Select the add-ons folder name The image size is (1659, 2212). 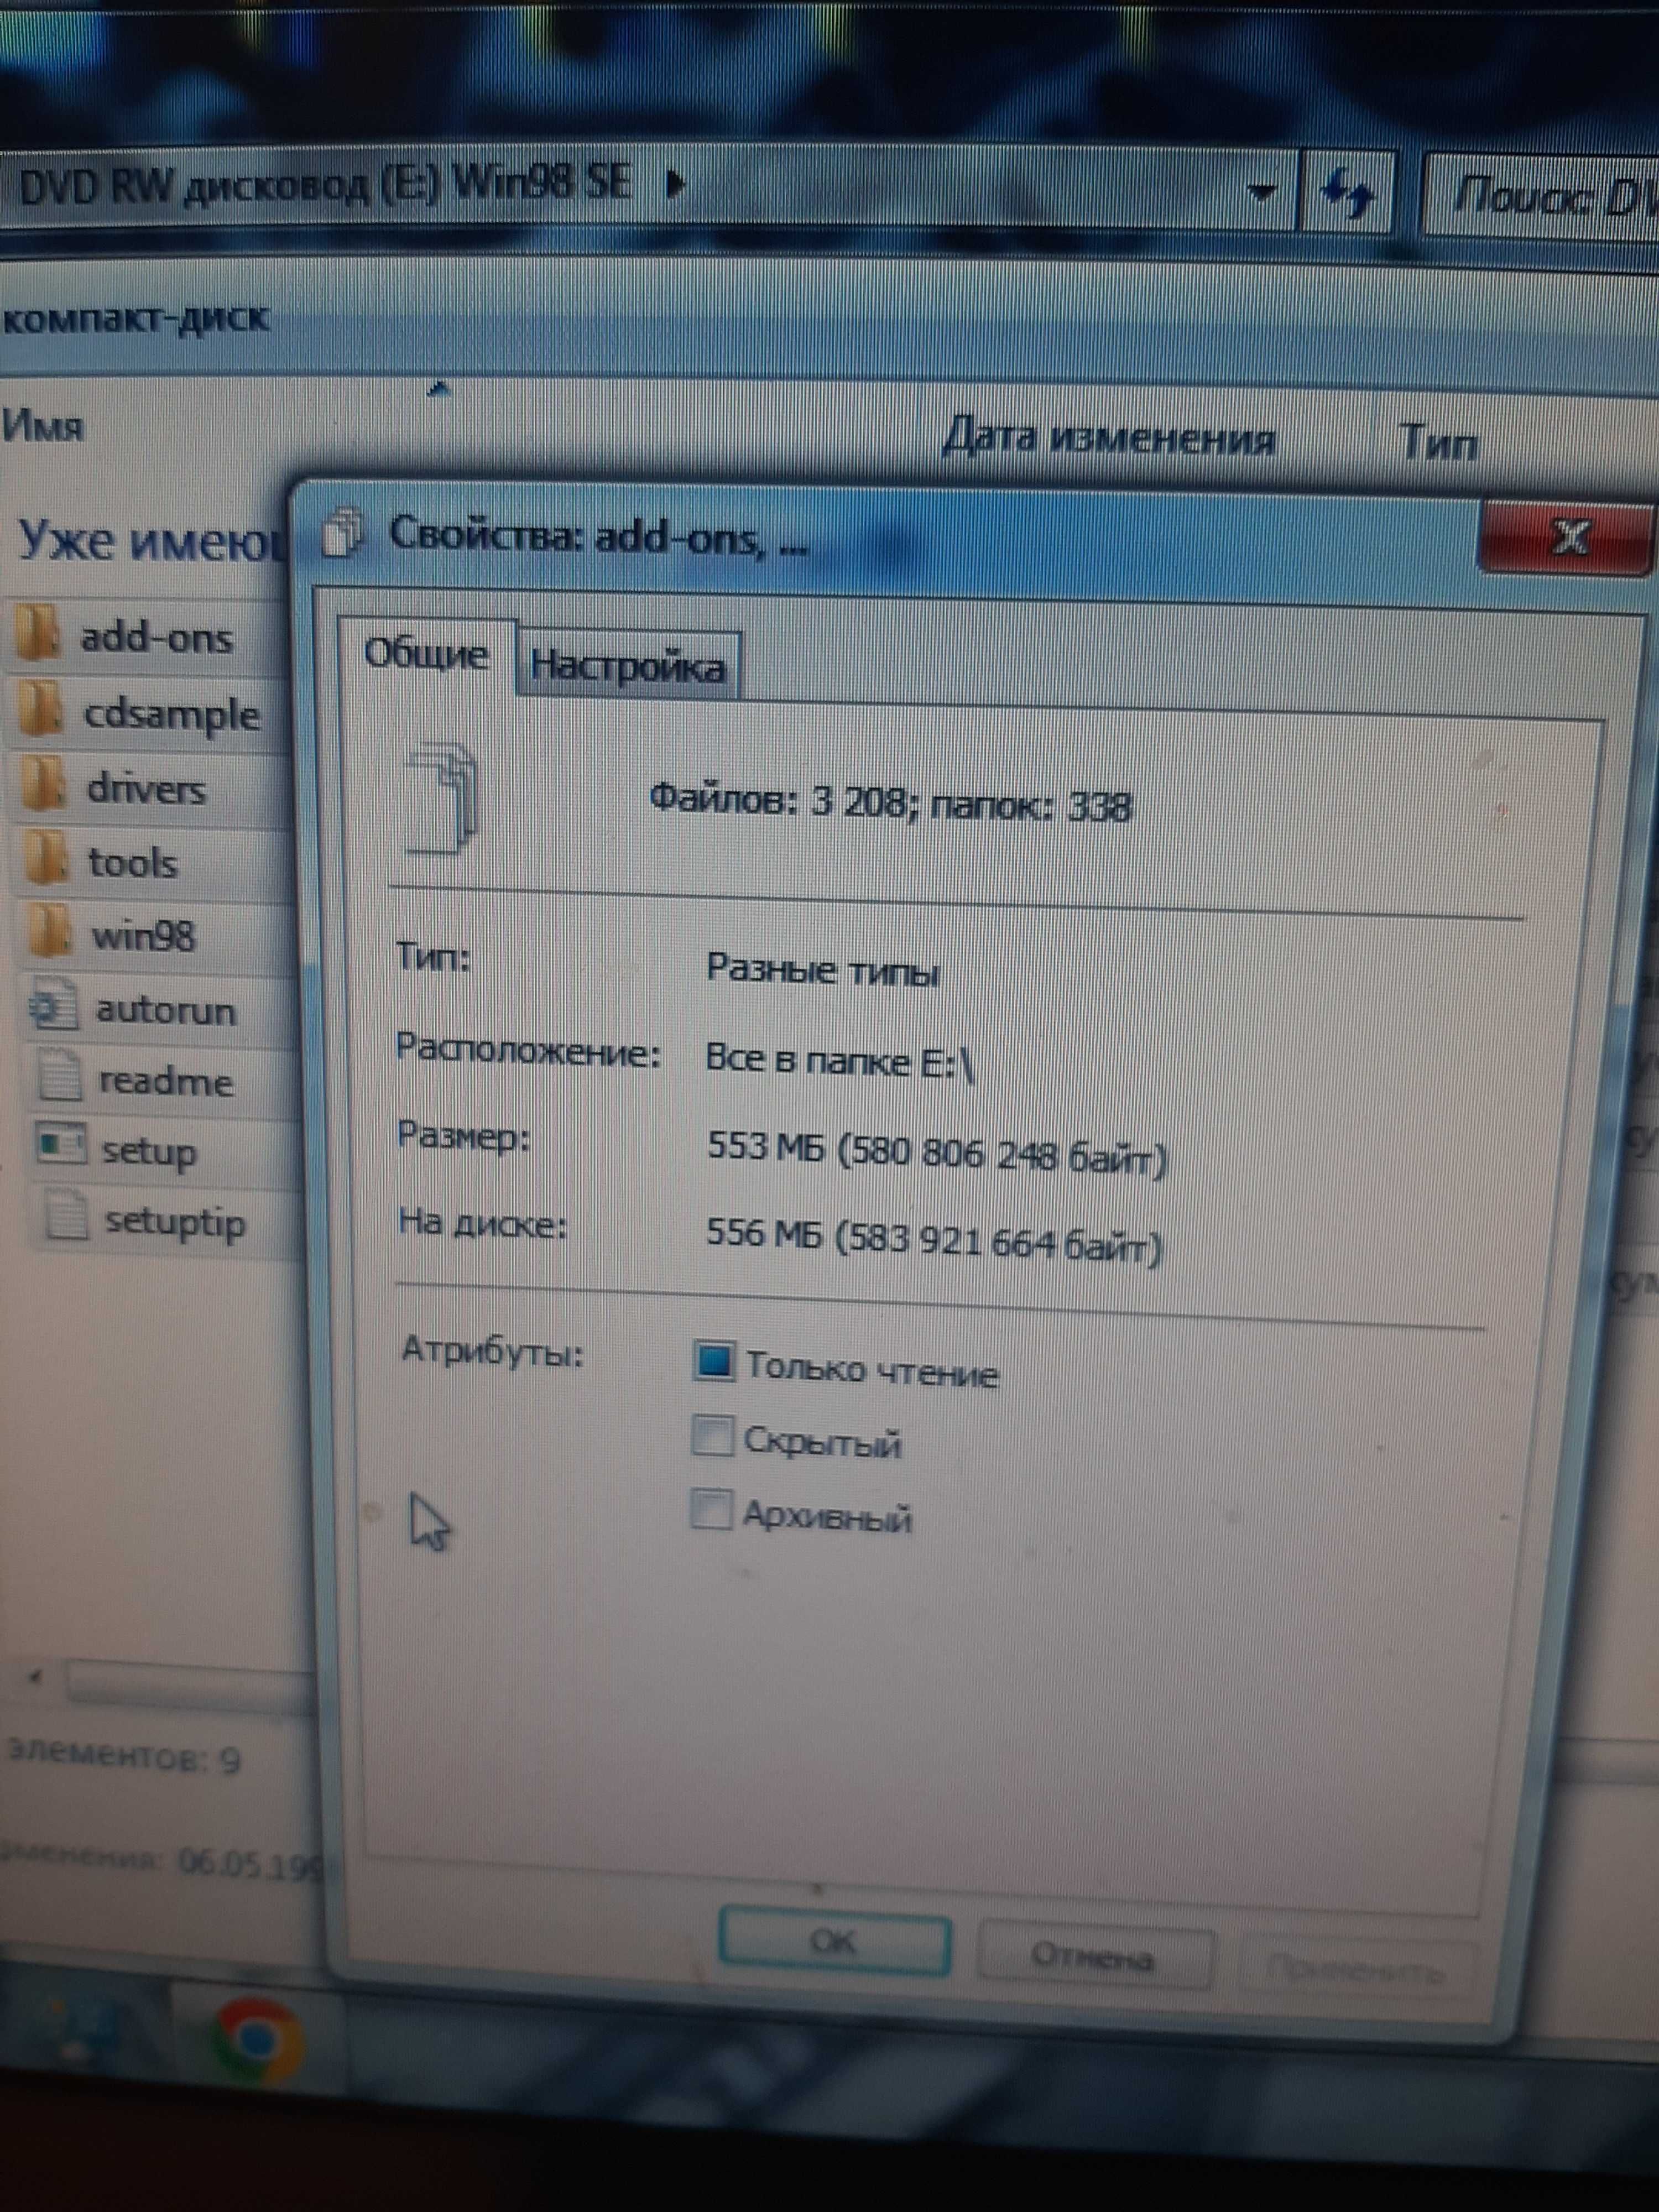click(156, 637)
